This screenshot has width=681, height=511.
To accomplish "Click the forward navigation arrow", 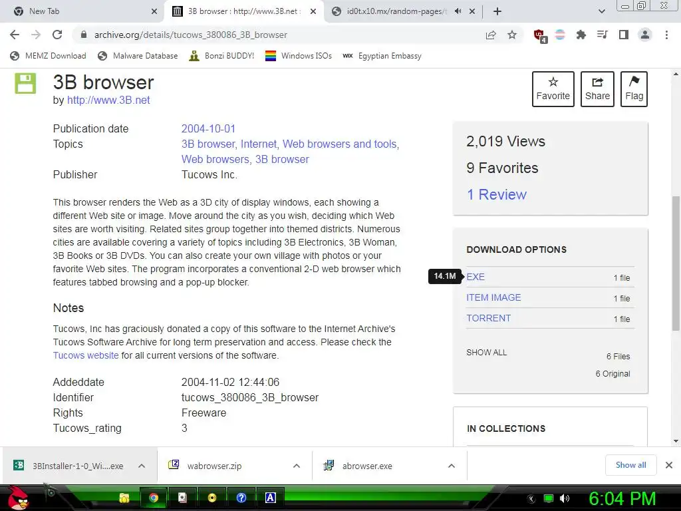I will (36, 35).
